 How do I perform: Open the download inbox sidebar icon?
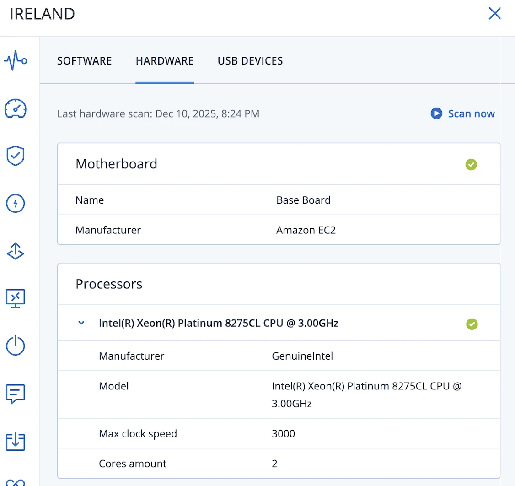tap(16, 442)
